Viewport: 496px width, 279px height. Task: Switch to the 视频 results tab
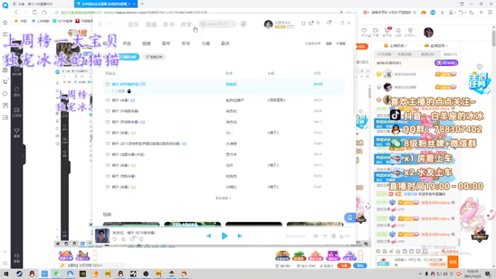(146, 43)
